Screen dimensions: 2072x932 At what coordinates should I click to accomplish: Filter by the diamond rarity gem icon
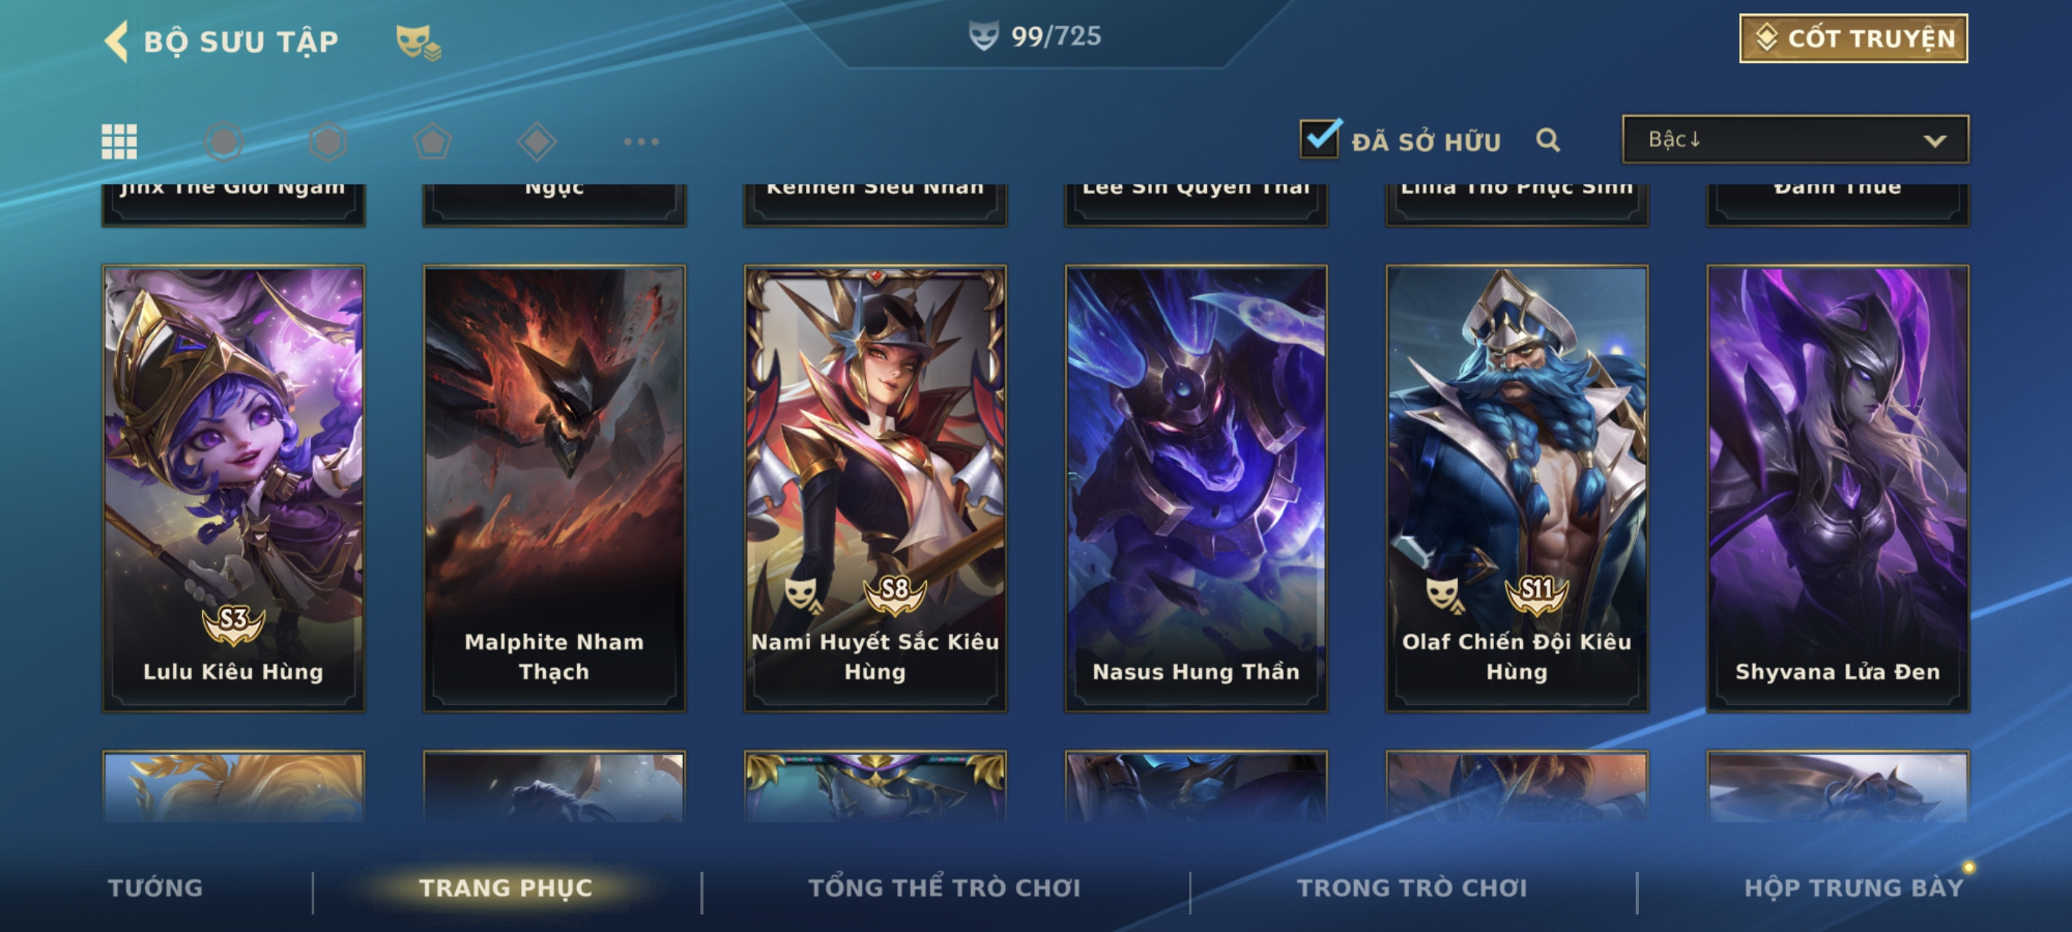pyautogui.click(x=536, y=141)
